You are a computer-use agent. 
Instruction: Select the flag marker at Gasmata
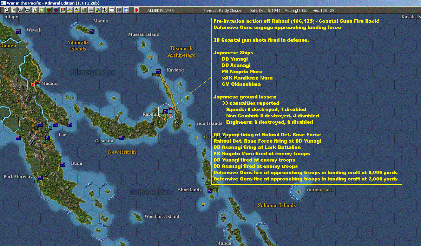(121, 138)
